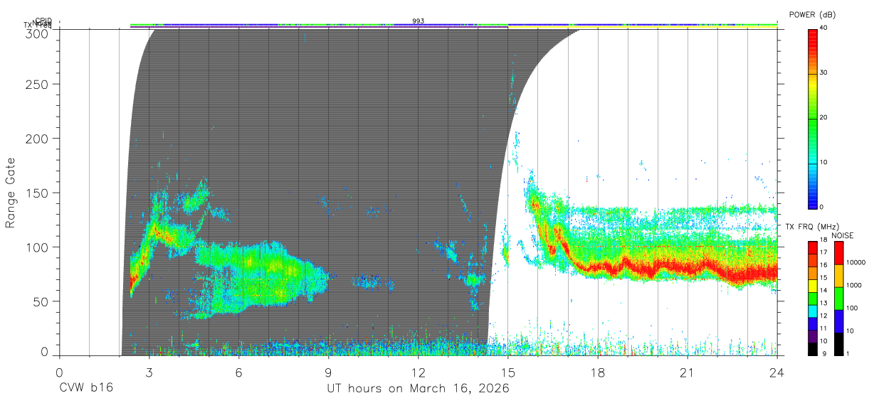
Task: Click the purple 10–11 MHz TX FRQ swatch
Action: pos(813,336)
